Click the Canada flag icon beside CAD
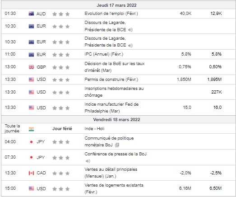 click(31, 173)
